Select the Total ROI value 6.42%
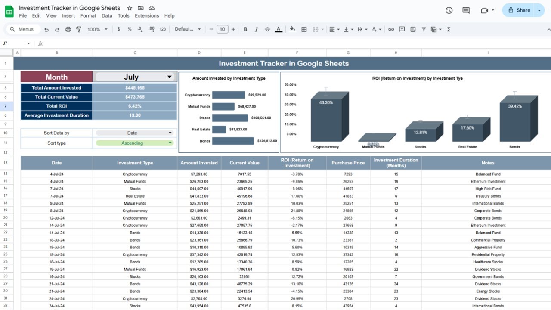 [x=135, y=106]
